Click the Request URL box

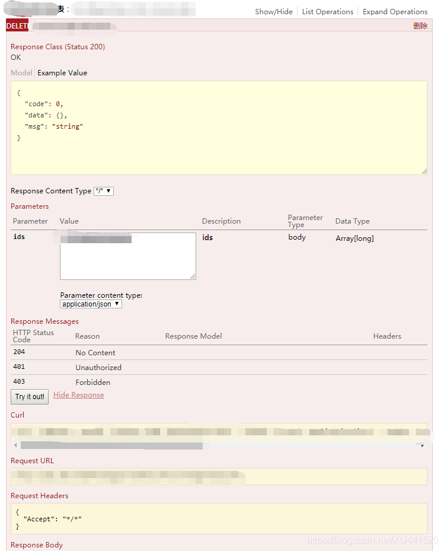[x=219, y=476]
